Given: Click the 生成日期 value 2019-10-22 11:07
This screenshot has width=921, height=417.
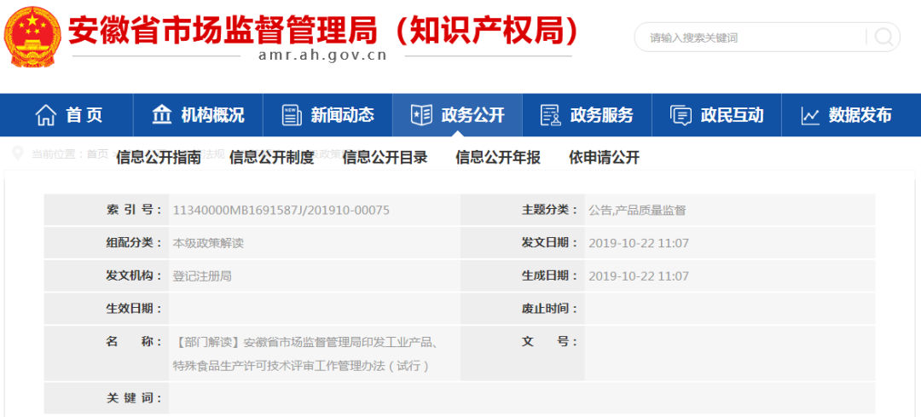Looking at the screenshot, I should coord(639,276).
